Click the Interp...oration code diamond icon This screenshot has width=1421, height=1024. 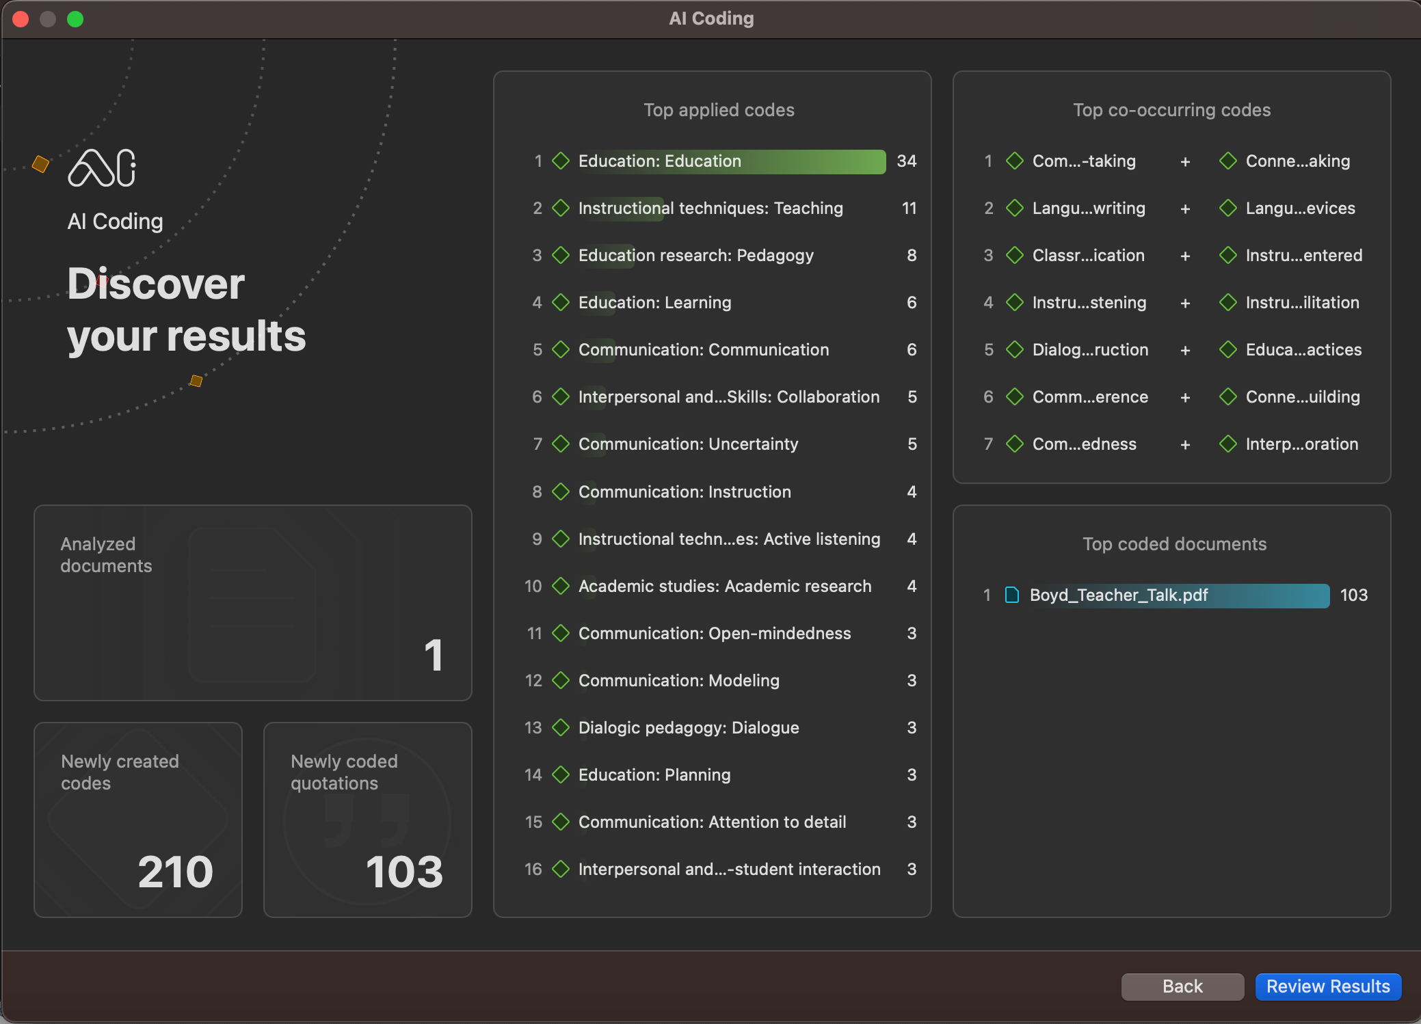pos(1228,444)
